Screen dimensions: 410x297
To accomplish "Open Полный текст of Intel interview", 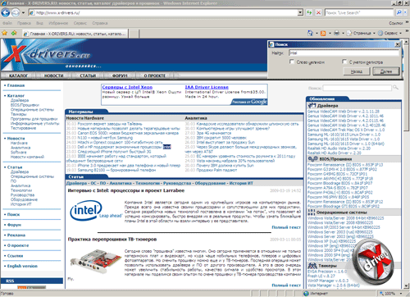I will 286,227.
